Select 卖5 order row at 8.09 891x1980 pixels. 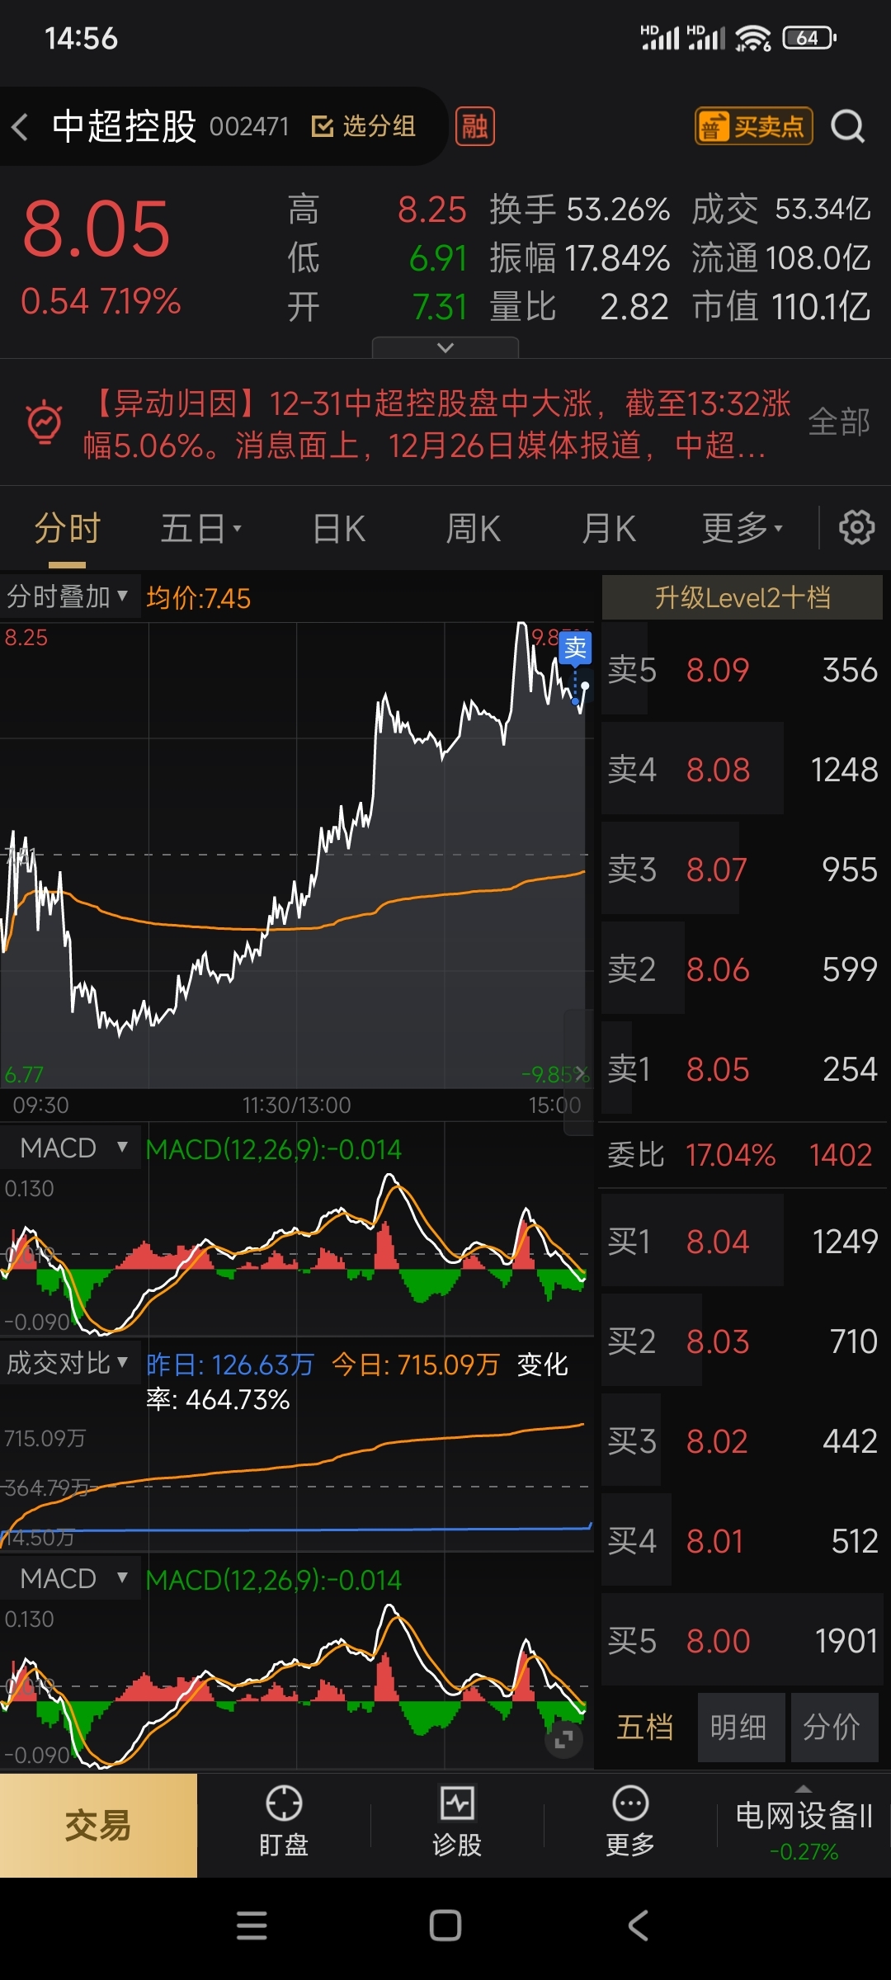click(x=742, y=670)
